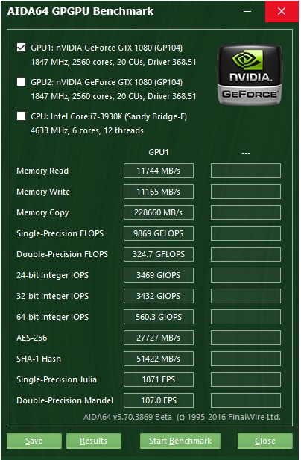Screen dimensions: 301x460
Task: Click the GPU1 column header
Action: [x=159, y=152]
